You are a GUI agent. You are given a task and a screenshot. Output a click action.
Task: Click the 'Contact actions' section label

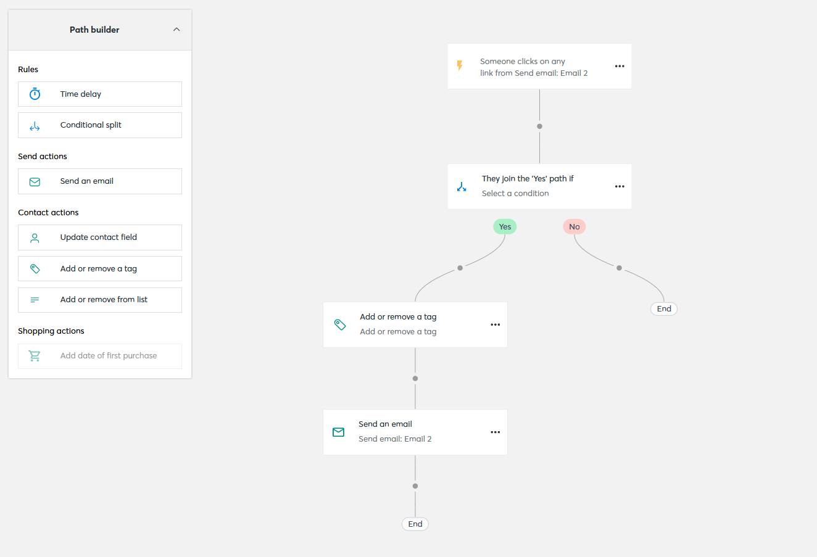click(48, 213)
